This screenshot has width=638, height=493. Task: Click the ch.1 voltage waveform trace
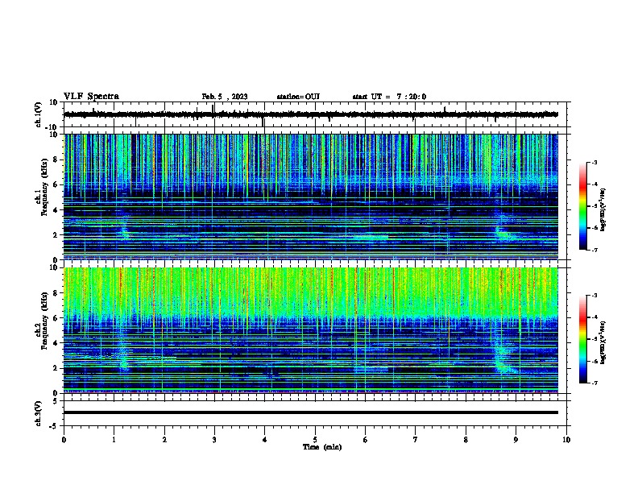pyautogui.click(x=311, y=114)
